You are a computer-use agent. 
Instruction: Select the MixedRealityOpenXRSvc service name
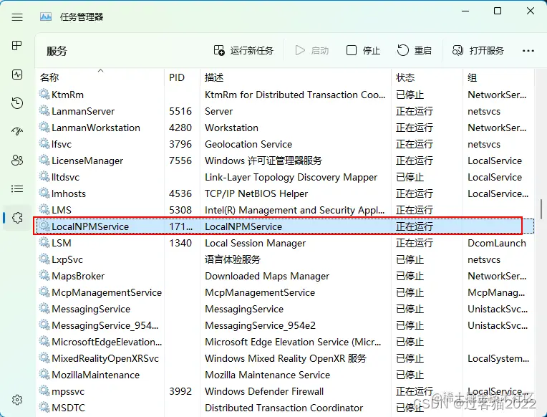click(x=105, y=358)
